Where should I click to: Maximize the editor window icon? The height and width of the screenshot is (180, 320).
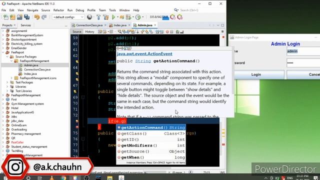pyautogui.click(x=222, y=25)
